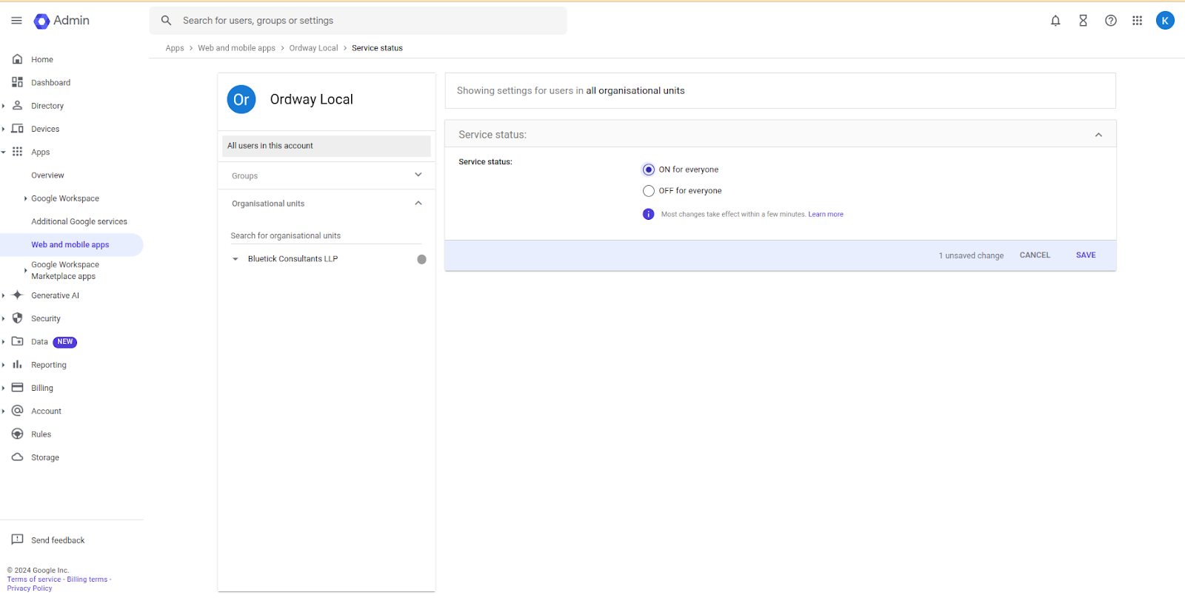Select Bluetick Consultants LLP unit
Image resolution: width=1185 pixels, height=601 pixels.
pos(293,259)
